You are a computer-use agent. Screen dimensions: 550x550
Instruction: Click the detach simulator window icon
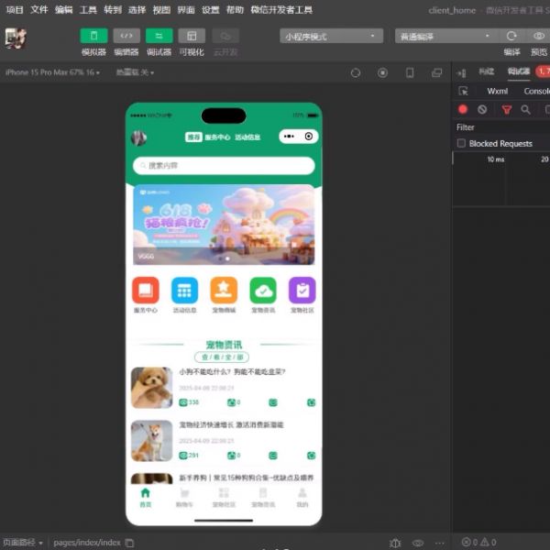[x=436, y=73]
